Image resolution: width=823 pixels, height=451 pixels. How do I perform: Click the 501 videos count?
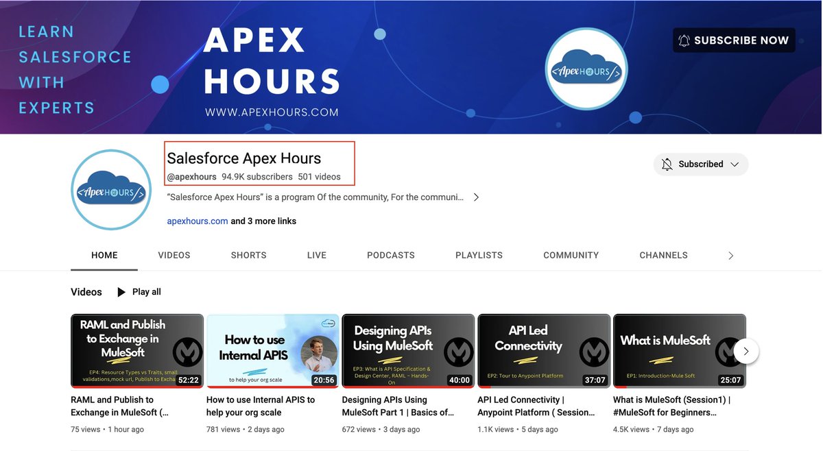click(x=319, y=177)
